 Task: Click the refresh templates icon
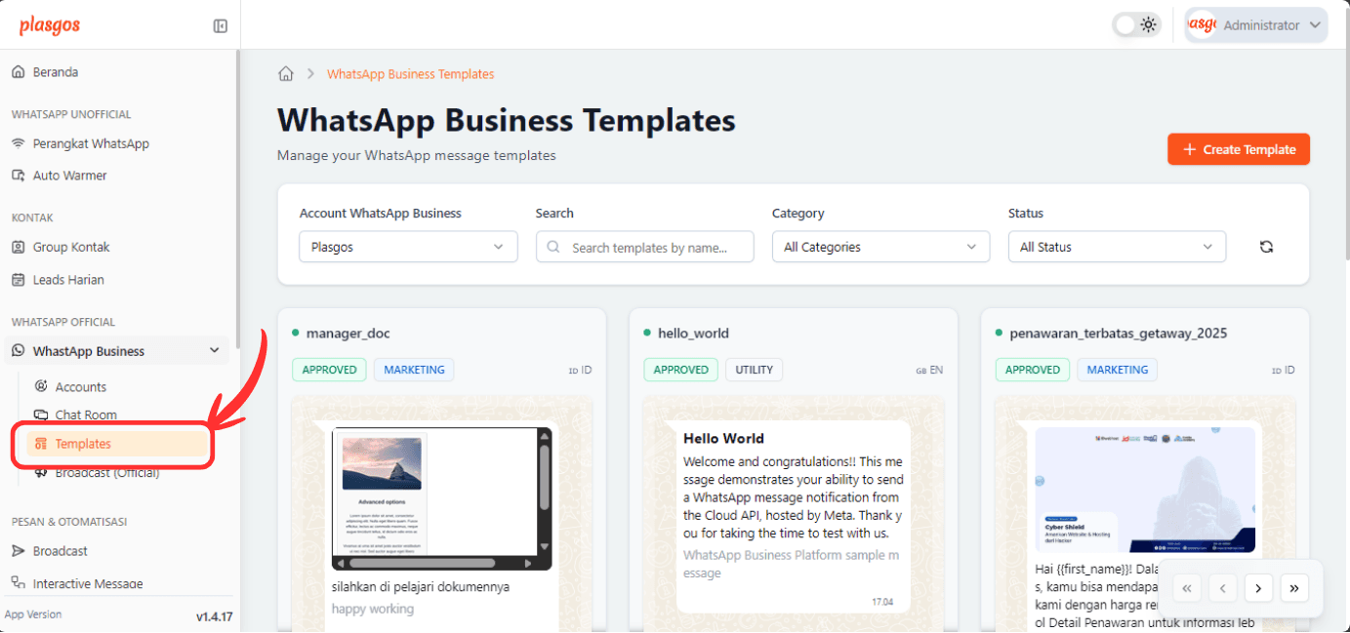(x=1266, y=247)
